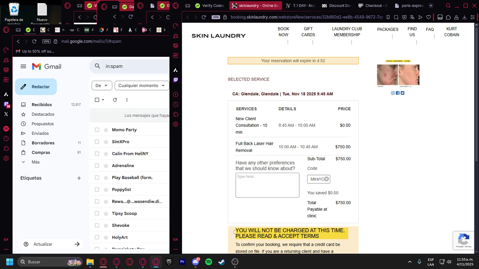Select the Momo Party email checkbox
The image size is (479, 269).
pyautogui.click(x=97, y=130)
